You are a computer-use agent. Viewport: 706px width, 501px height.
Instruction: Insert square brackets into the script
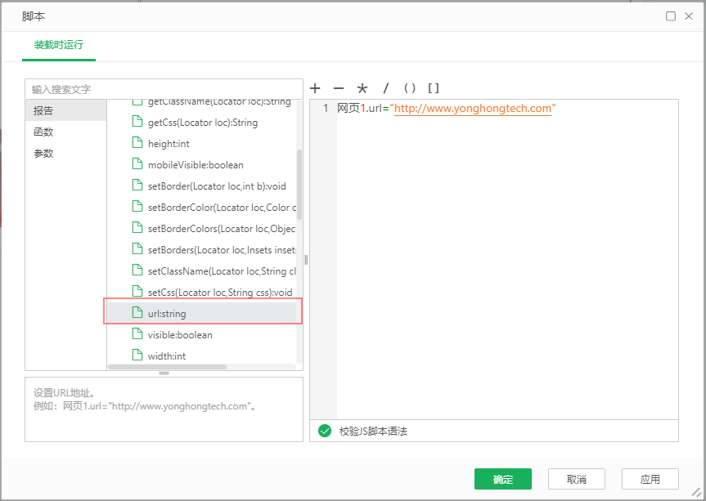click(434, 88)
